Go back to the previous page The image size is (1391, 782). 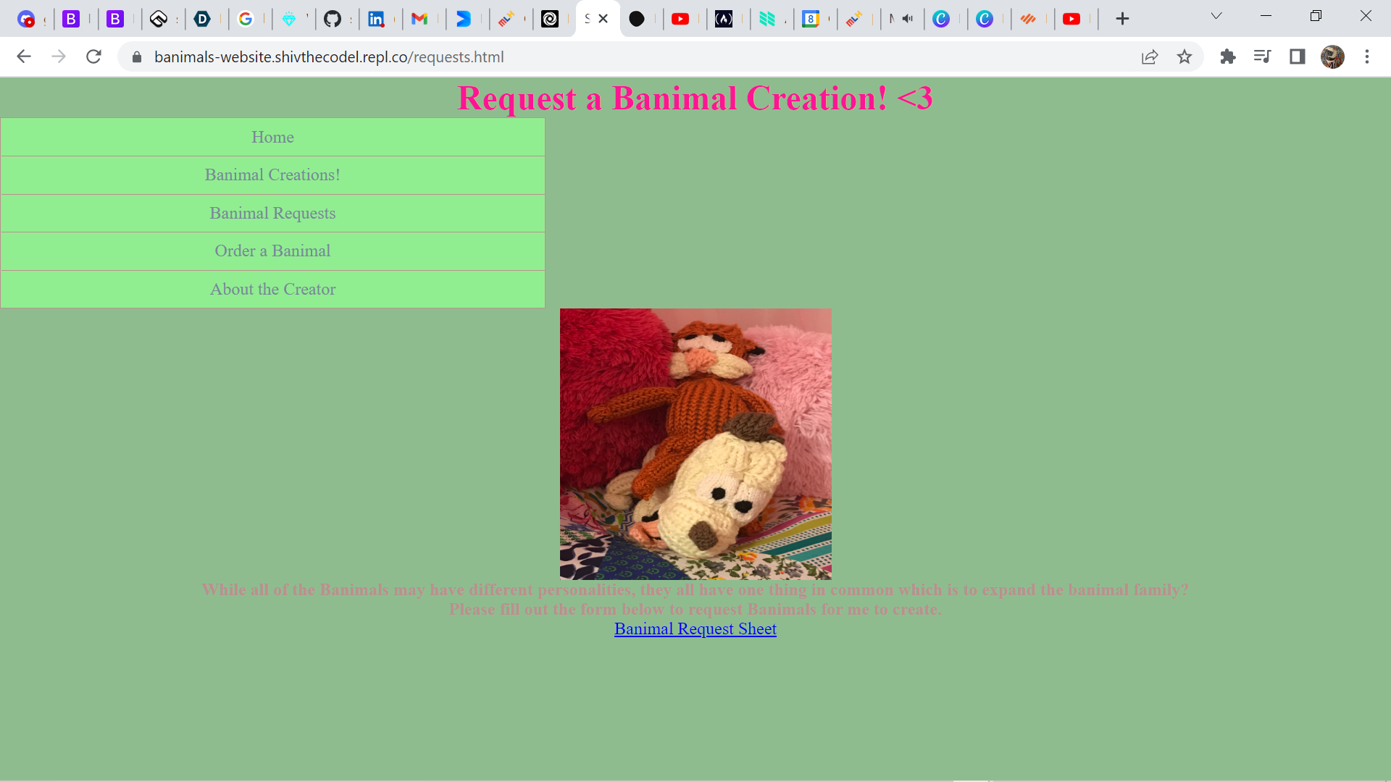coord(24,56)
